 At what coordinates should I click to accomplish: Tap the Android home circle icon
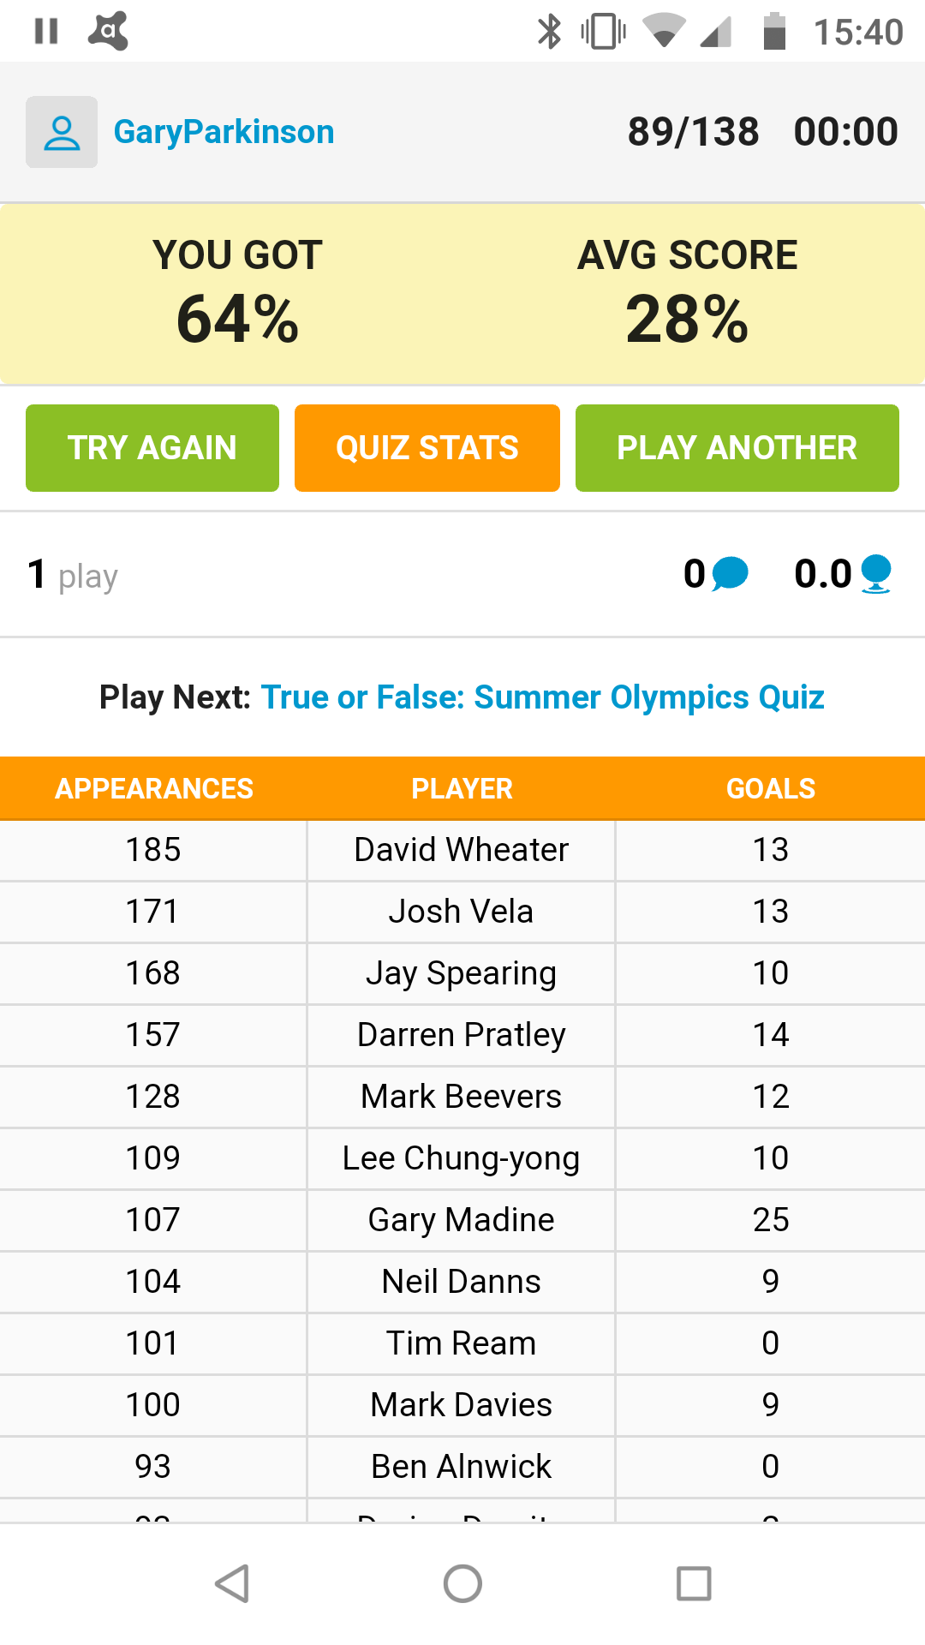462,1583
